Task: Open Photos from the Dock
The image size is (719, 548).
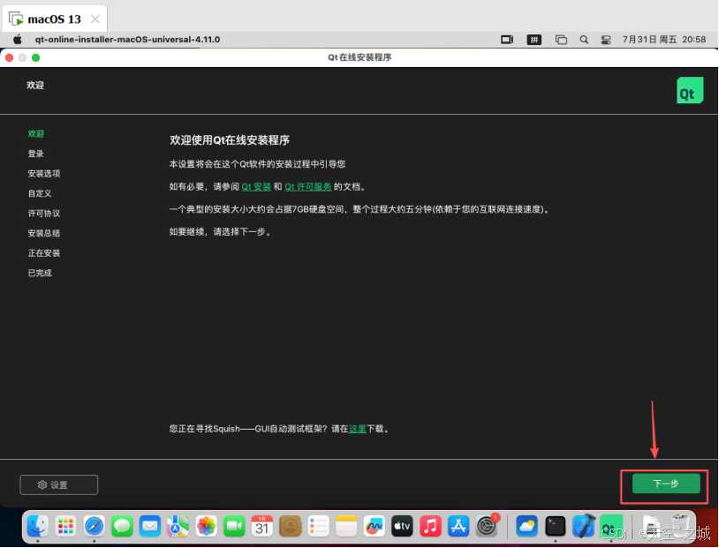Action: click(x=207, y=526)
